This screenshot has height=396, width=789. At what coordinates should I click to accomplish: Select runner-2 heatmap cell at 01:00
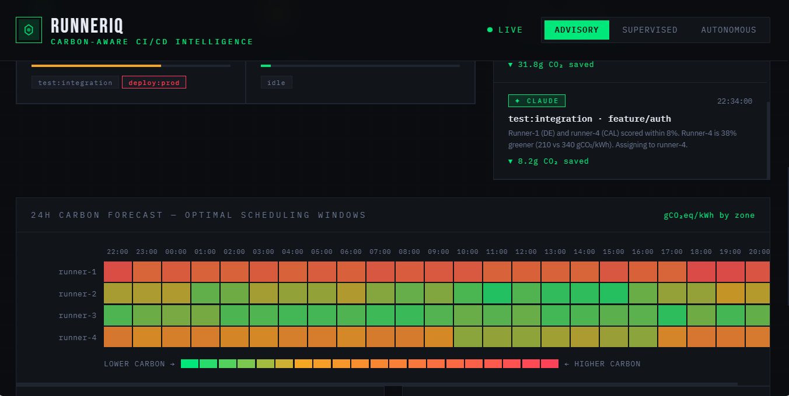(x=205, y=294)
